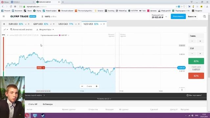This screenshot has width=210, height=118.
Task: Open the MarketCap bookmark
Action: (121, 11)
